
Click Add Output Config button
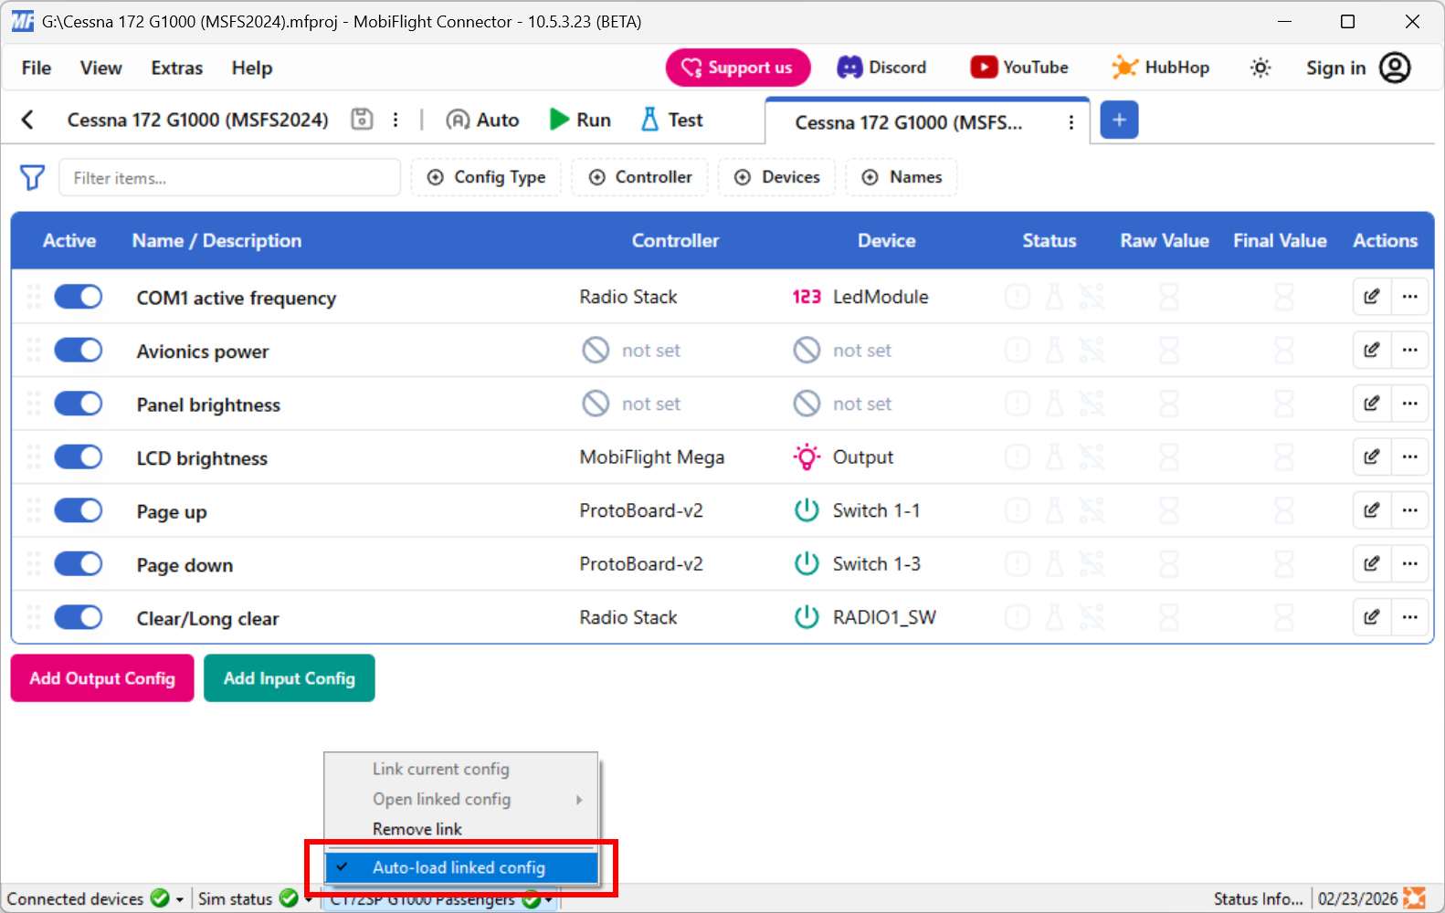point(102,678)
